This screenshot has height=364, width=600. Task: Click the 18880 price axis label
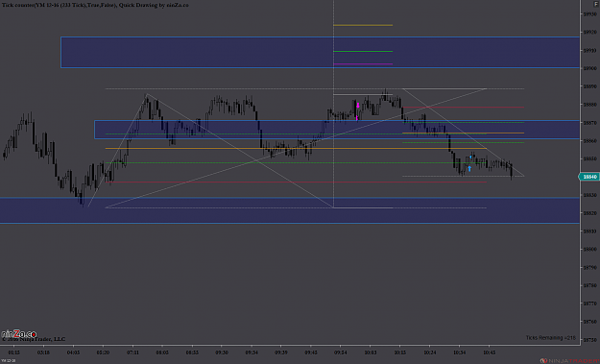589,105
